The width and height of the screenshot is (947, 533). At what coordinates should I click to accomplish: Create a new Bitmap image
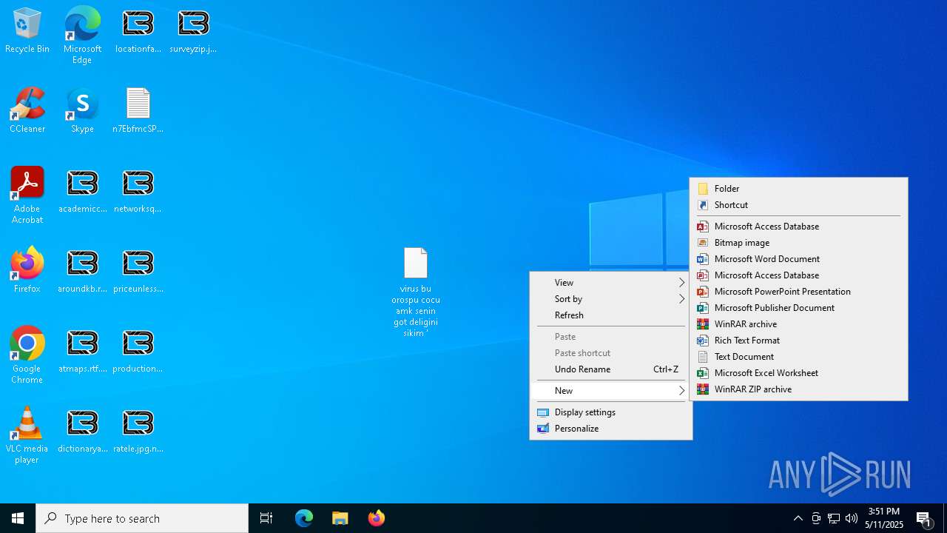(798, 243)
